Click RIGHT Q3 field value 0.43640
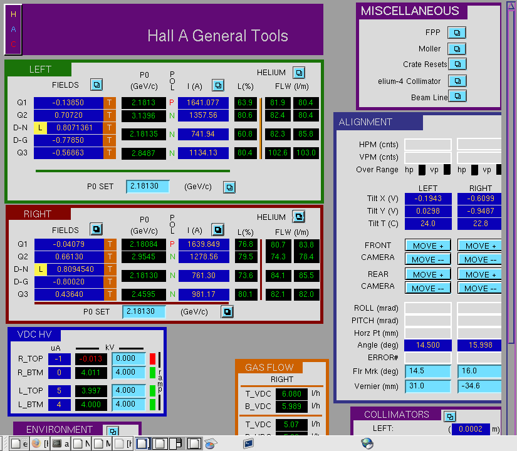Image resolution: width=517 pixels, height=451 pixels. [69, 294]
